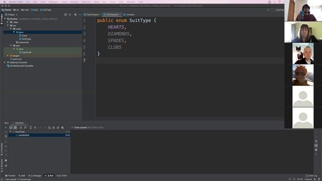322x181 pixels.
Task: Open test runner settings gear
Action: click(62, 128)
